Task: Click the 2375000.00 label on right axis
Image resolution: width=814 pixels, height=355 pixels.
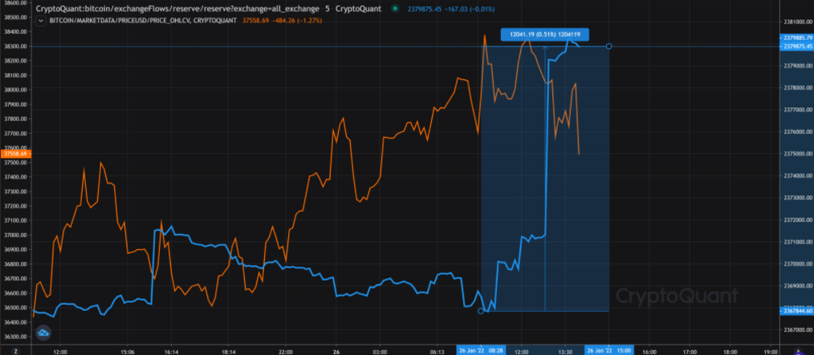Action: pos(797,154)
